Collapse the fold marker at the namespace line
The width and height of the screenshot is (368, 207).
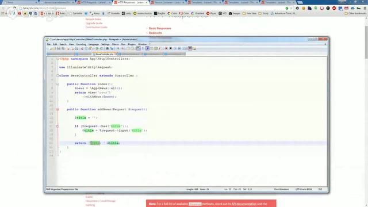57,59
